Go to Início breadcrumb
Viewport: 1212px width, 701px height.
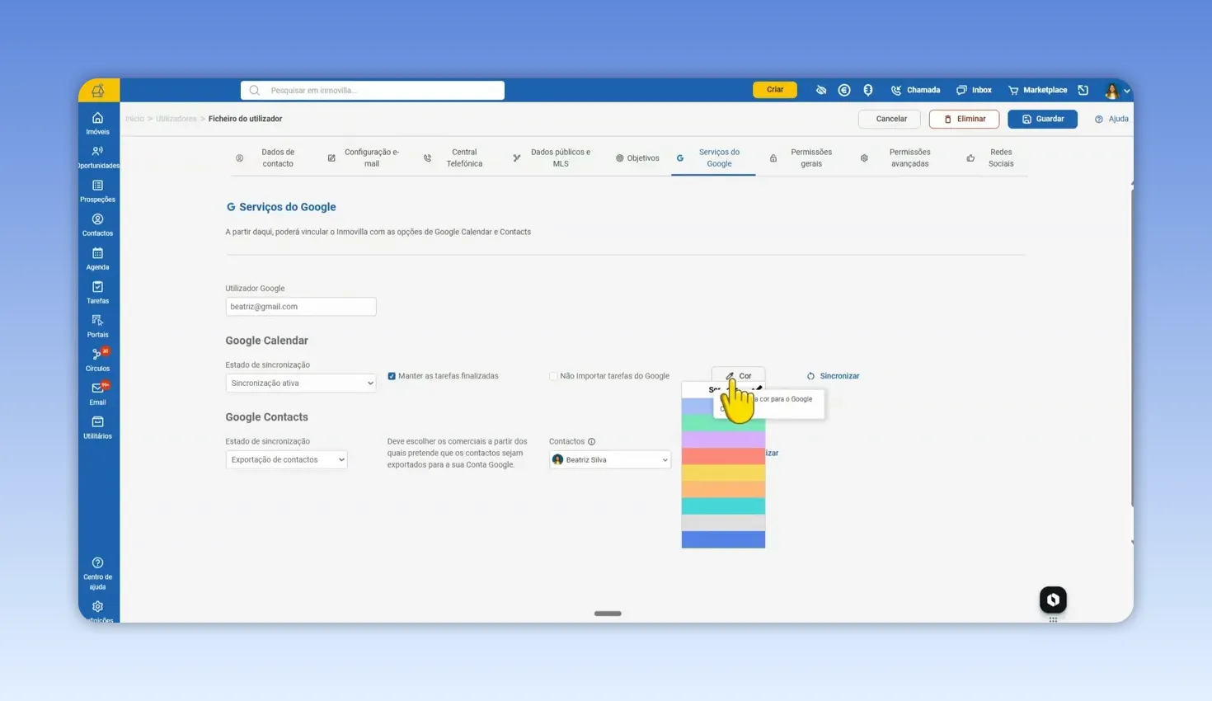point(134,119)
